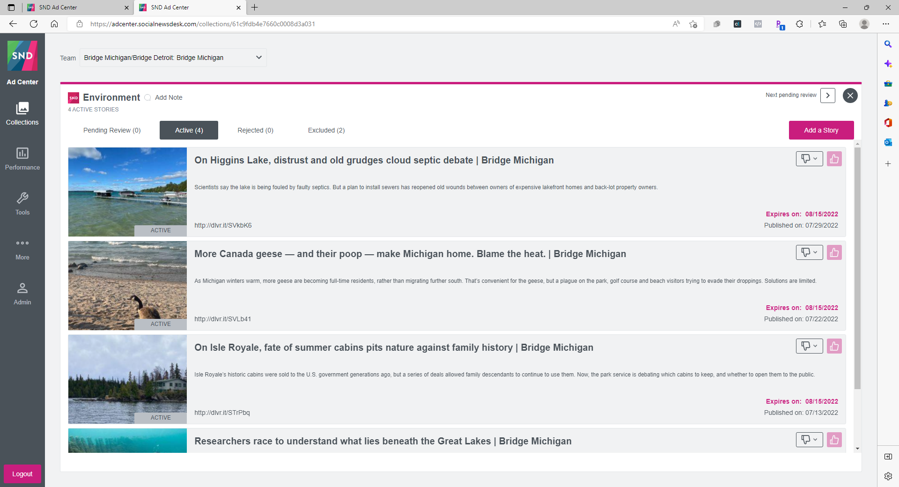This screenshot has height=487, width=899.
Task: Click the Logout button
Action: click(22, 474)
